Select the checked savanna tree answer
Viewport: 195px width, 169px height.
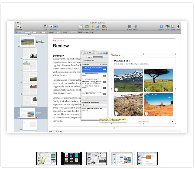[146, 90]
